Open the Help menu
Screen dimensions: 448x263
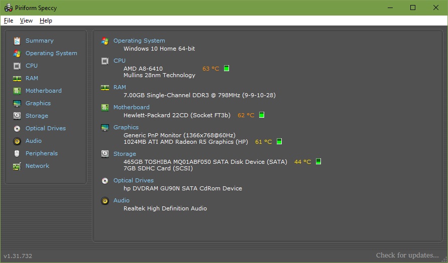pos(46,21)
